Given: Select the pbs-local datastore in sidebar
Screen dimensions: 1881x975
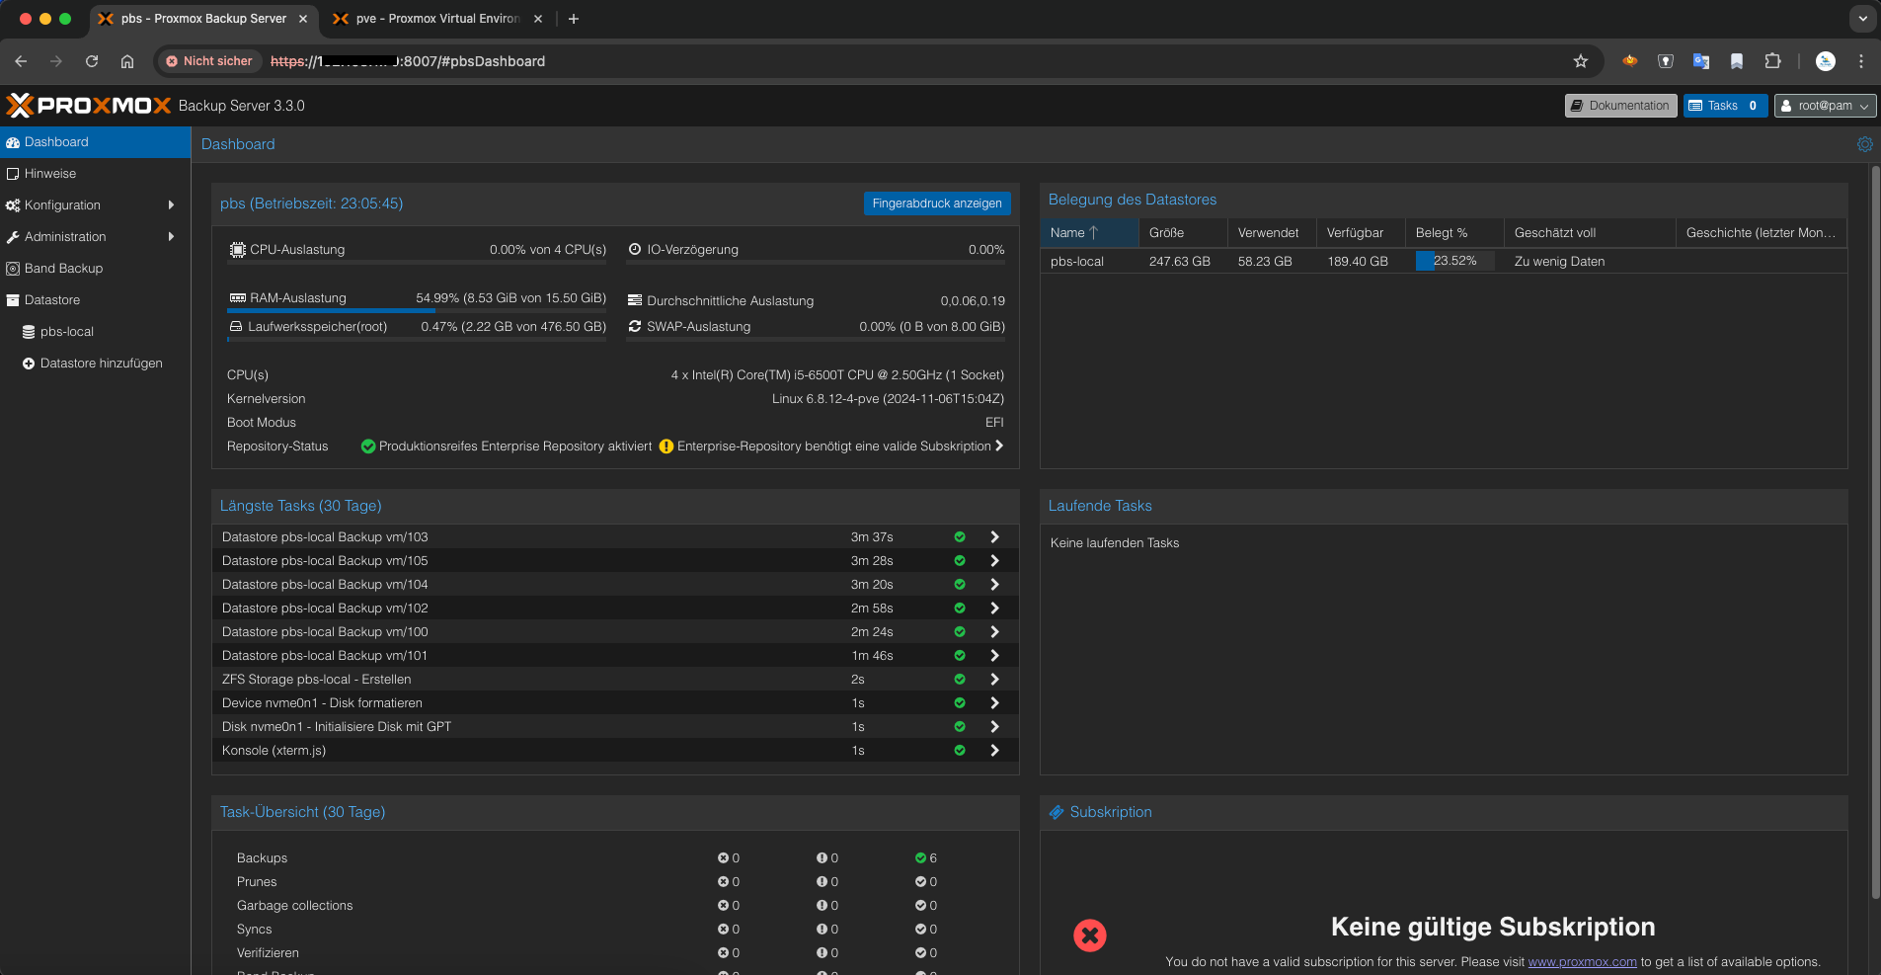Looking at the screenshot, I should 66,331.
